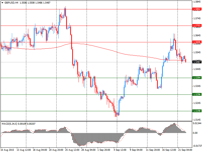Click the 18 Aug 04:00 time label
This screenshot has height=152, width=202.
[40, 150]
